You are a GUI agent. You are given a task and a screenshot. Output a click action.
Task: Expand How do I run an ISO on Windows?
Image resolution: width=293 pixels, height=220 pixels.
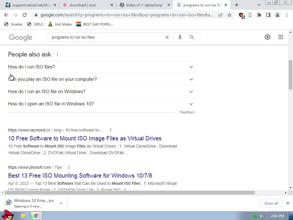tap(101, 92)
